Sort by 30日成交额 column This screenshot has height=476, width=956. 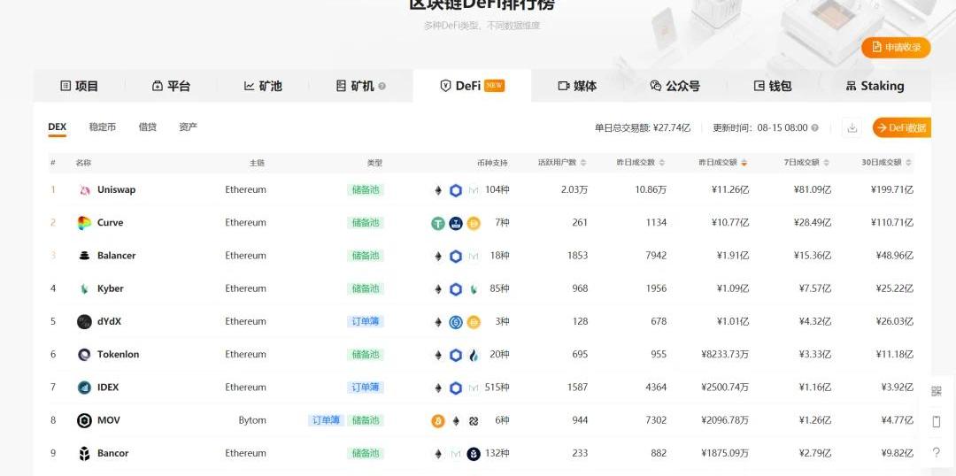tap(885, 163)
